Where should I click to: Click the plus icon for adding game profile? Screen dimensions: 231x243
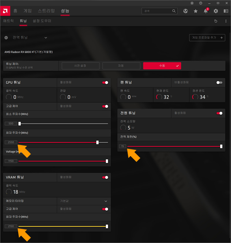pos(221,38)
